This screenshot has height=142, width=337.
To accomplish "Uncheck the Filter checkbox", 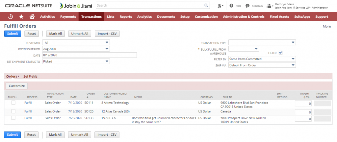I will pyautogui.click(x=280, y=53).
